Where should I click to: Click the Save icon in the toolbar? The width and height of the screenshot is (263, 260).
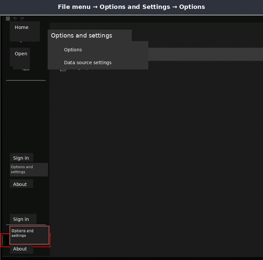click(8, 18)
